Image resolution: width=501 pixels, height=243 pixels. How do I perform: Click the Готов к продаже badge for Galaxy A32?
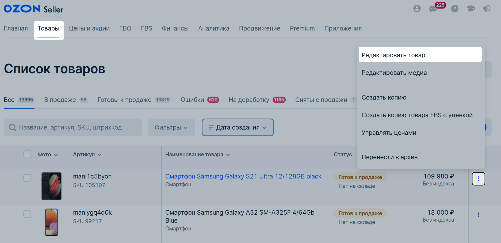(x=360, y=213)
